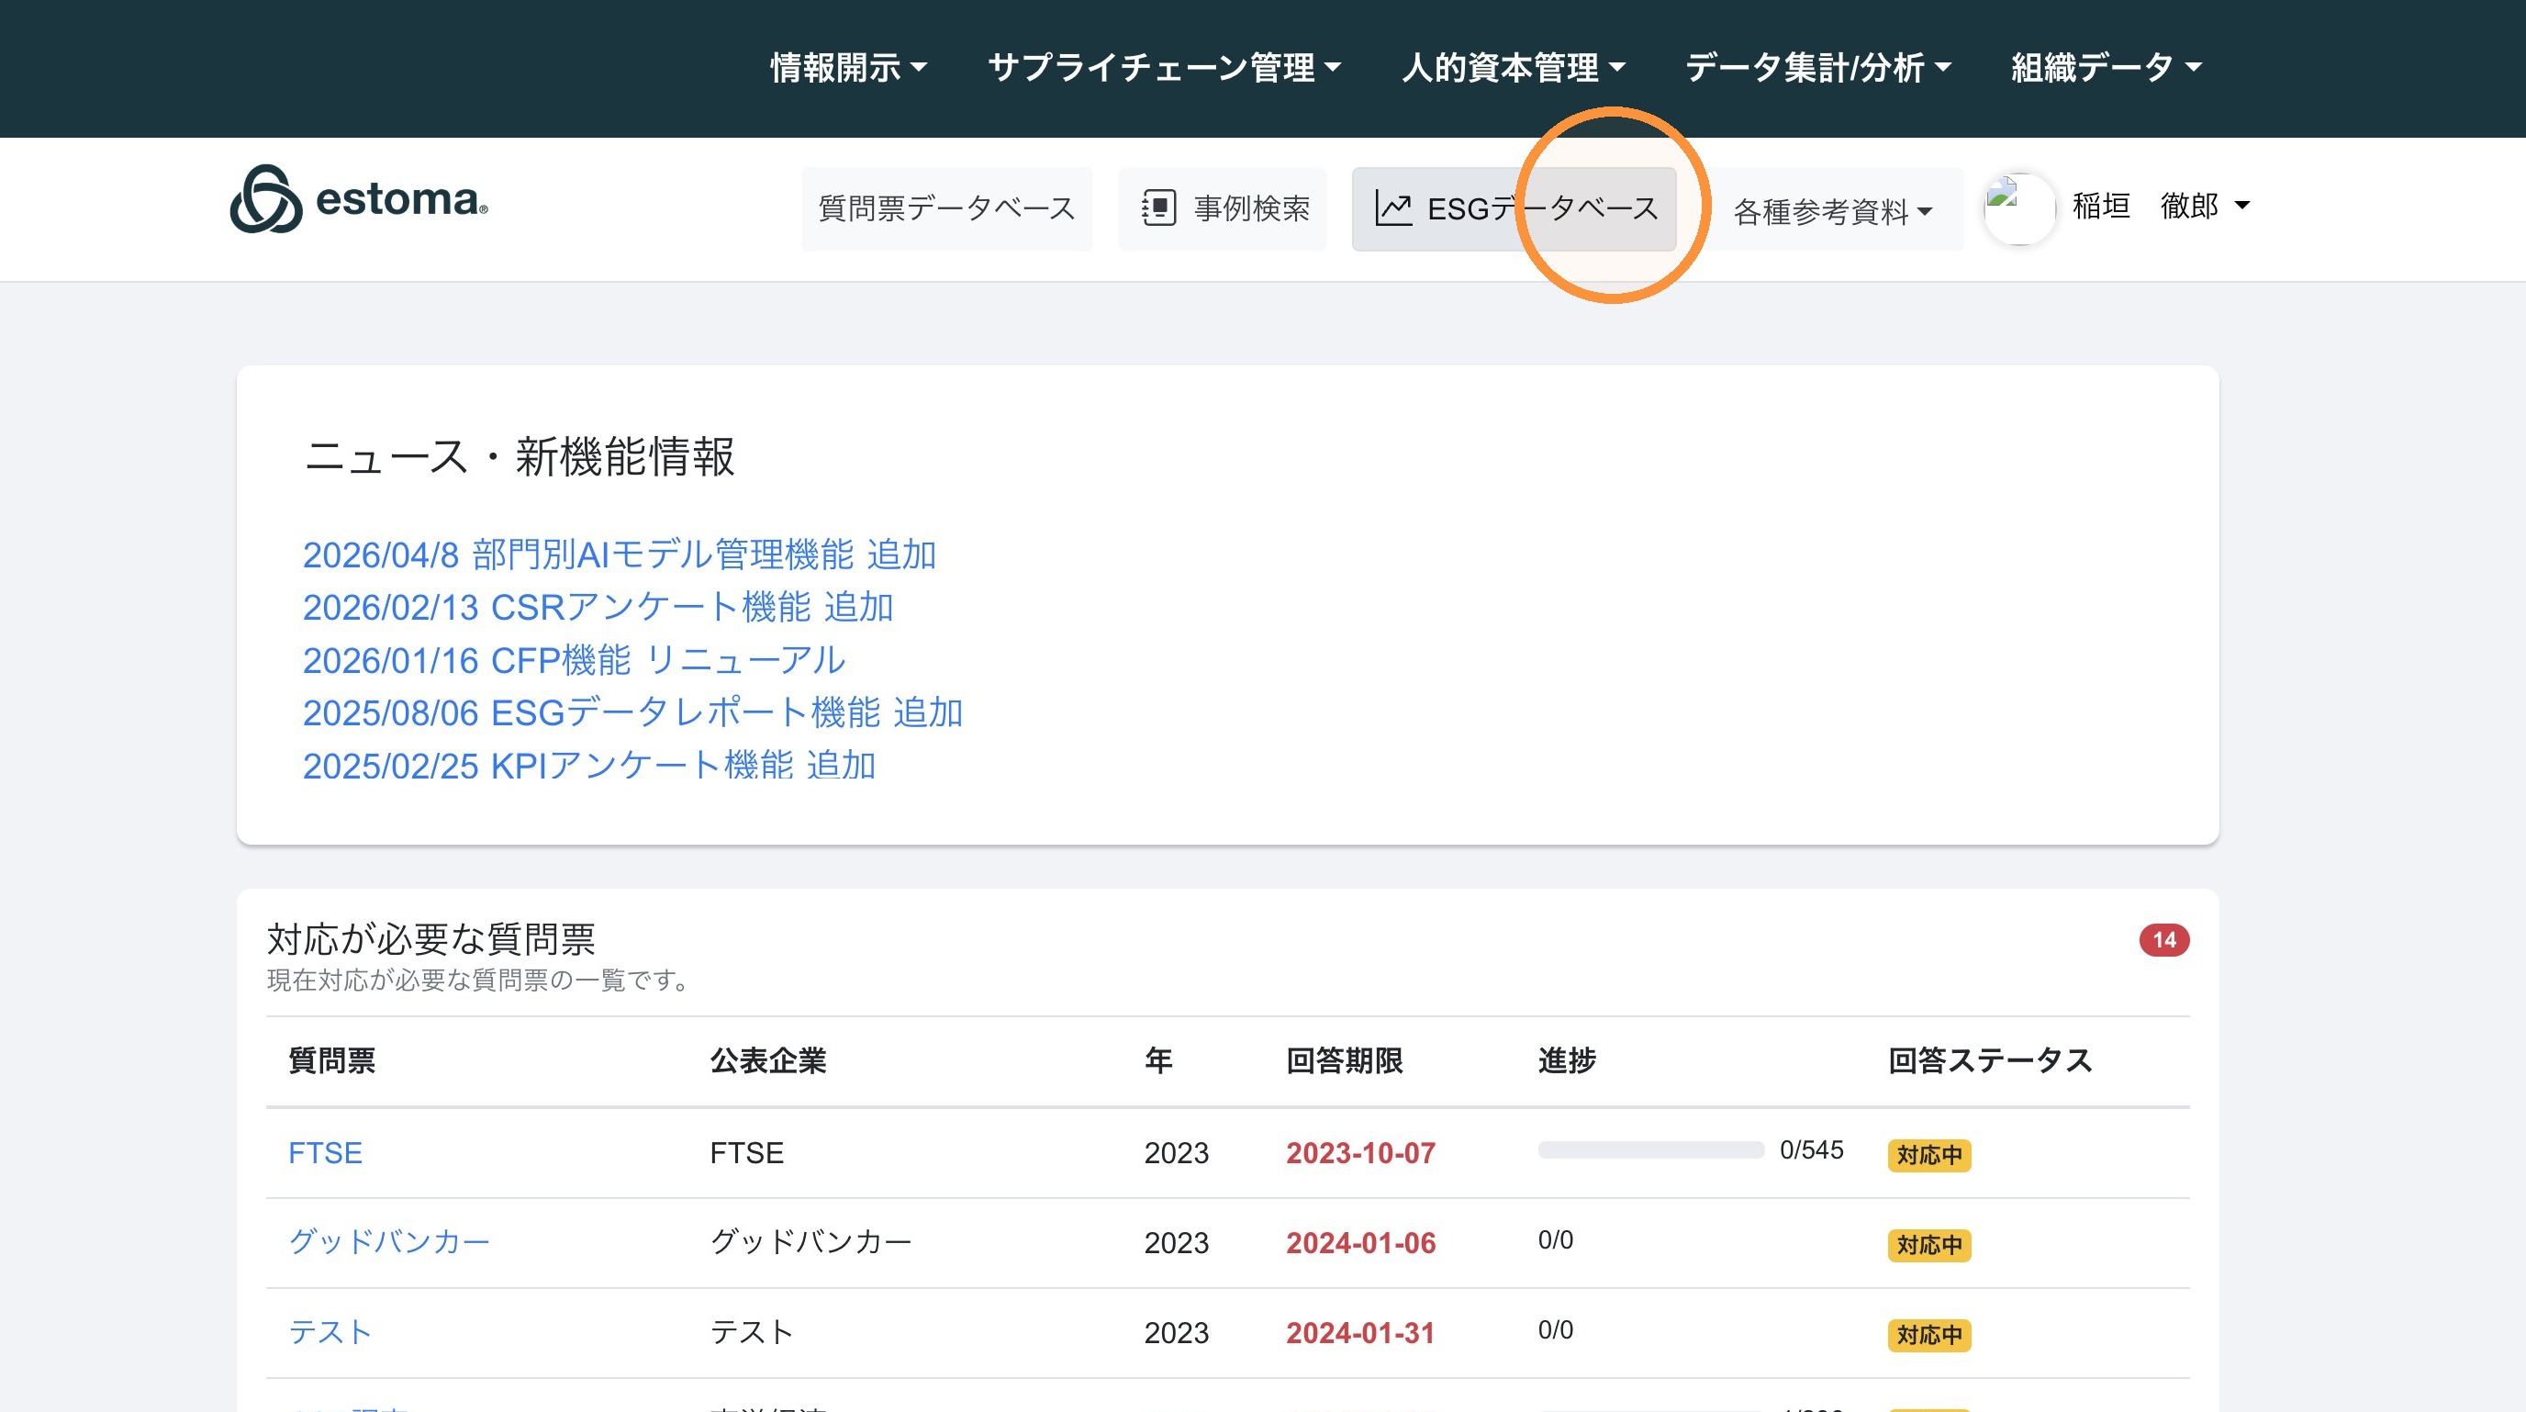Open the 組織データ dropdown

2107,68
